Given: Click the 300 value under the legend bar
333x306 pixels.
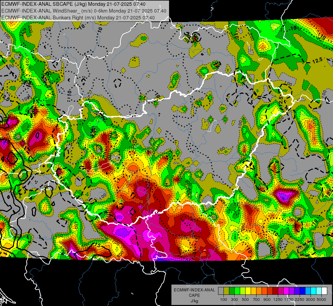Looking at the screenshot, I should pyautogui.click(x=234, y=300).
